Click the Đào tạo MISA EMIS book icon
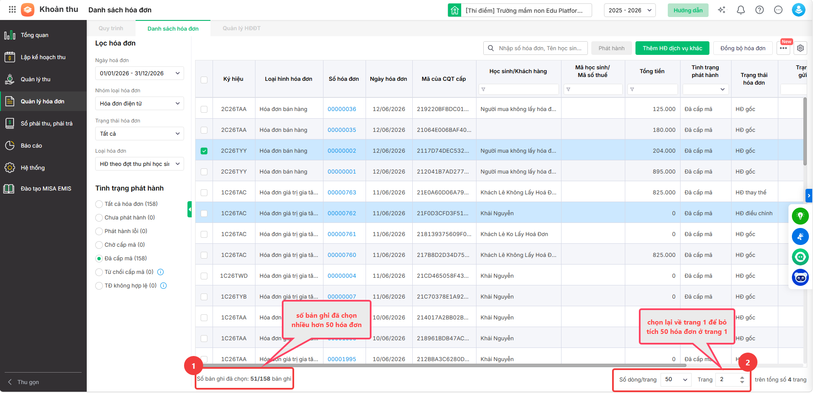 pyautogui.click(x=9, y=188)
